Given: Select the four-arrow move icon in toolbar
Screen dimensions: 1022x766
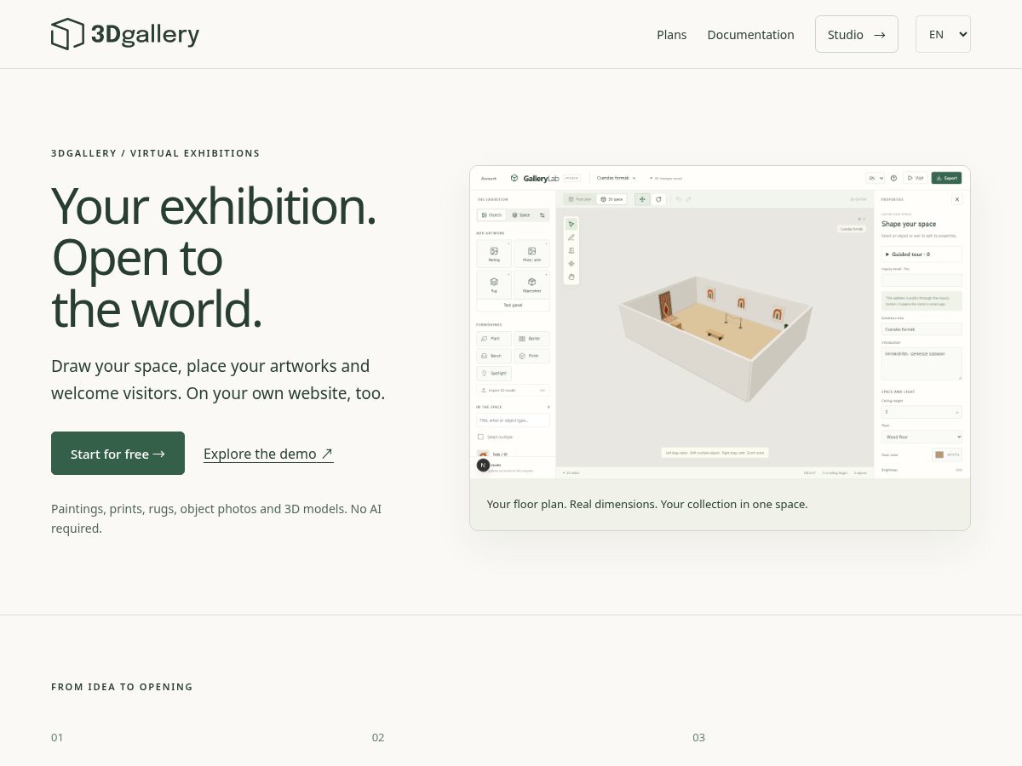Looking at the screenshot, I should [x=642, y=199].
